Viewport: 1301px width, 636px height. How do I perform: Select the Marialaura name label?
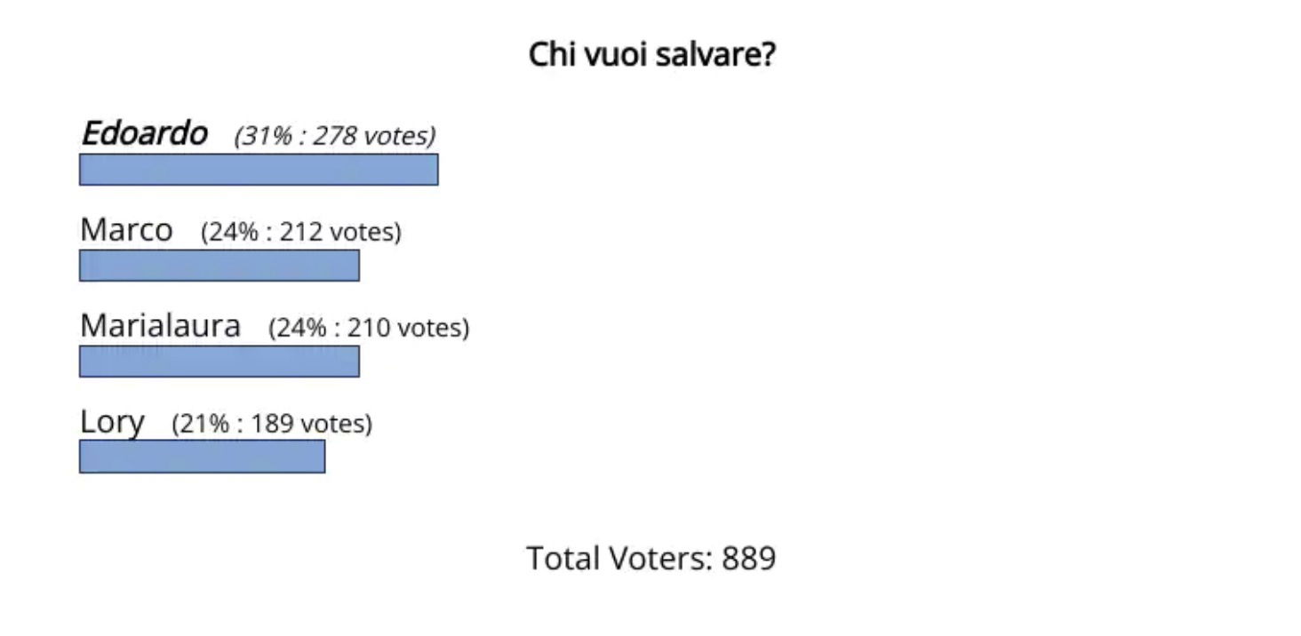160,326
